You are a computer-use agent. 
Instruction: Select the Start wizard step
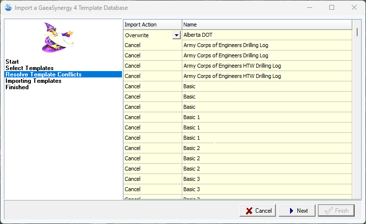(12, 62)
